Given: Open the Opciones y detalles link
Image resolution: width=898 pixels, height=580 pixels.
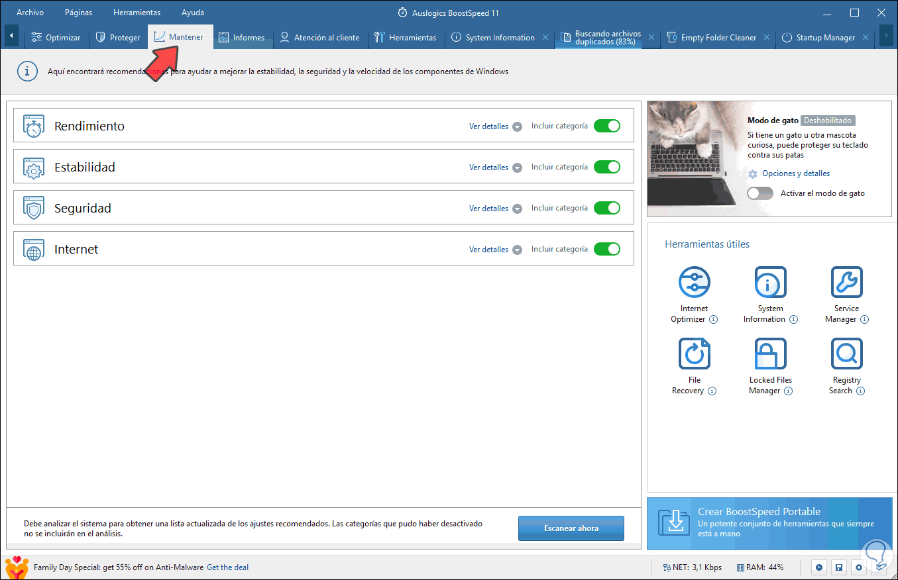Looking at the screenshot, I should pyautogui.click(x=796, y=173).
